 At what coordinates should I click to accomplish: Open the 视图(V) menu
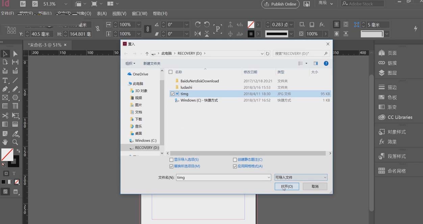[x=119, y=13]
